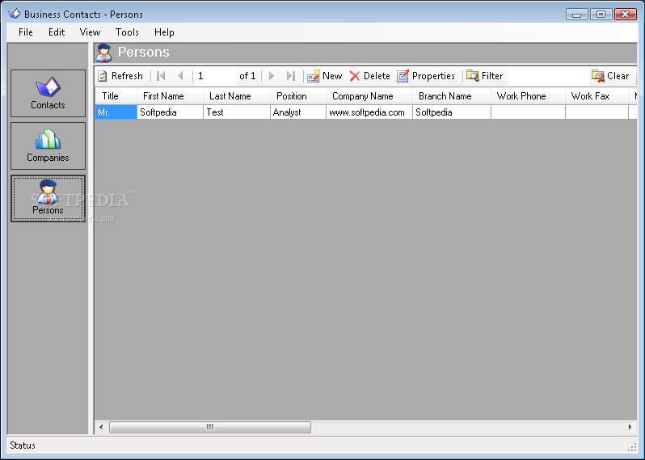645x460 pixels.
Task: Open the Tools menu
Action: click(x=127, y=32)
